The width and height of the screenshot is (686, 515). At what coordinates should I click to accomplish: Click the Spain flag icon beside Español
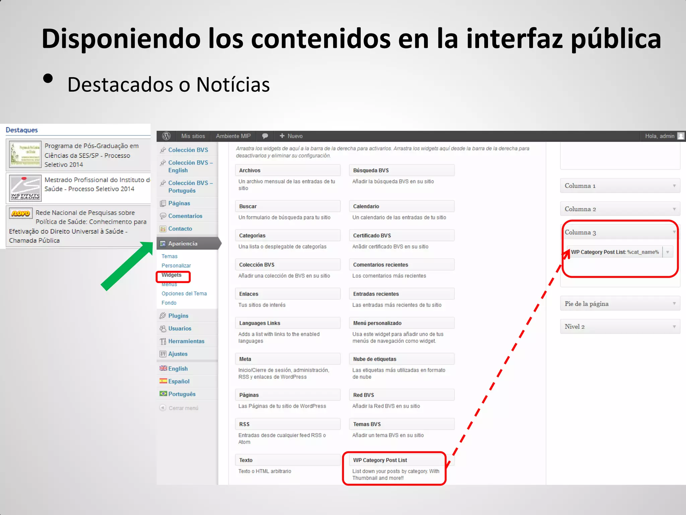click(163, 381)
